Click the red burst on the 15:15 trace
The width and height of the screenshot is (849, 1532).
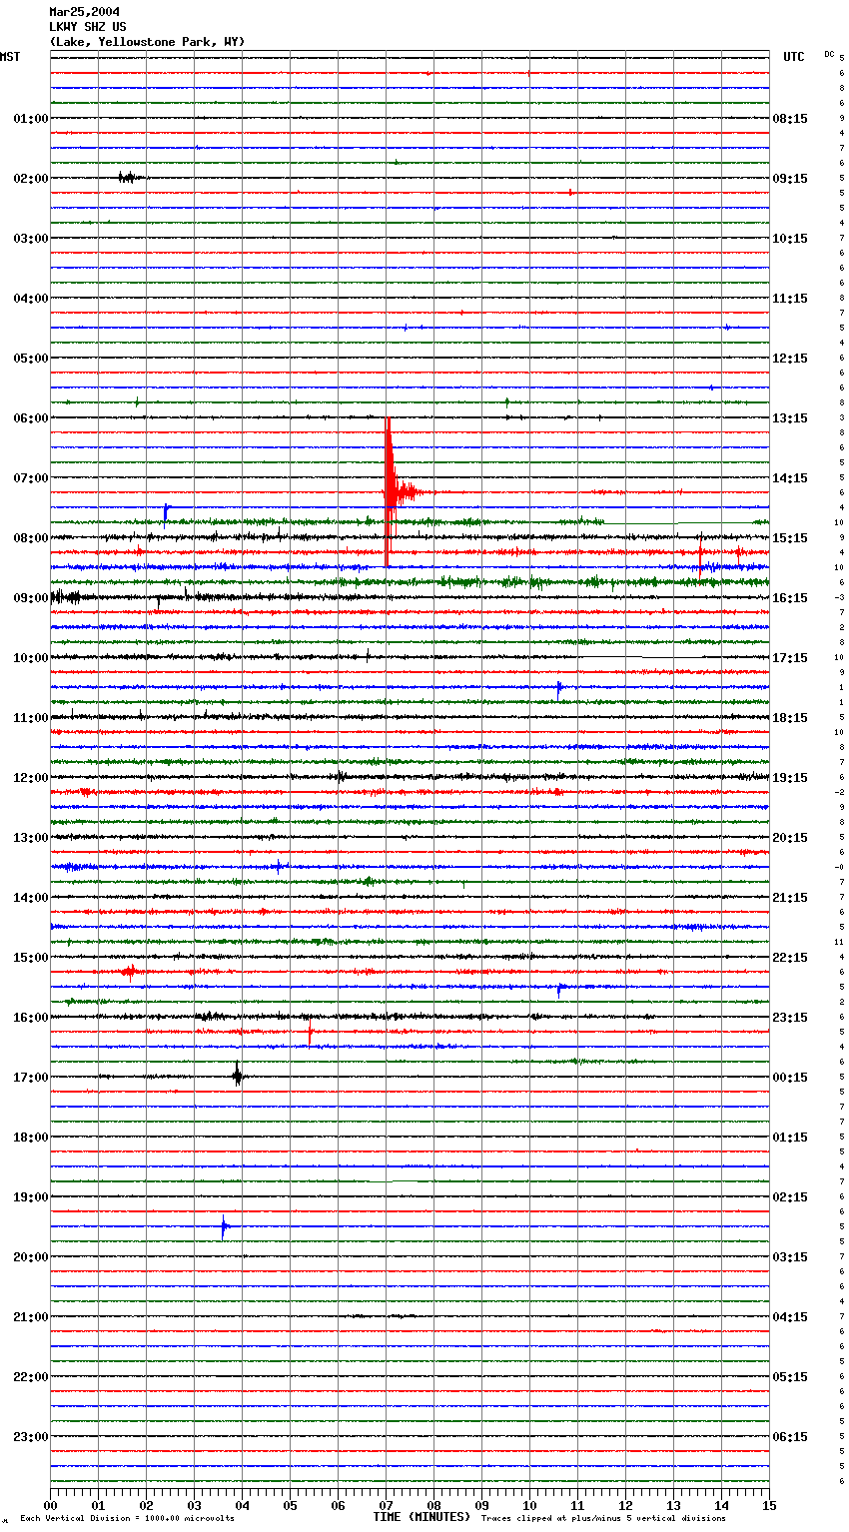click(129, 972)
